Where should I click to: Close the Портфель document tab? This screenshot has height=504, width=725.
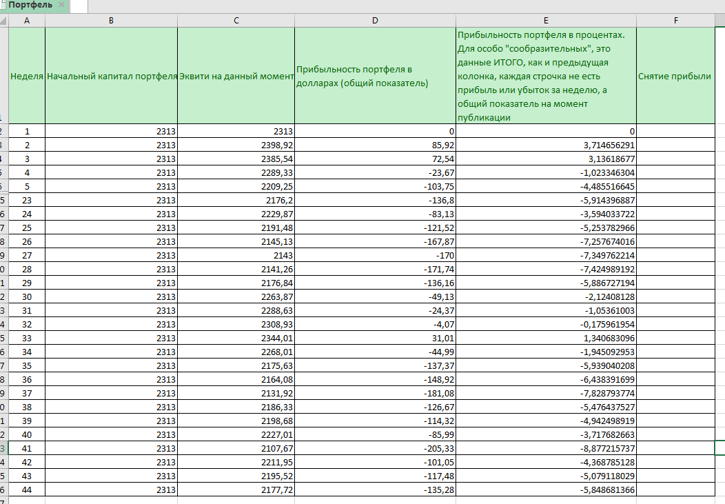point(61,6)
